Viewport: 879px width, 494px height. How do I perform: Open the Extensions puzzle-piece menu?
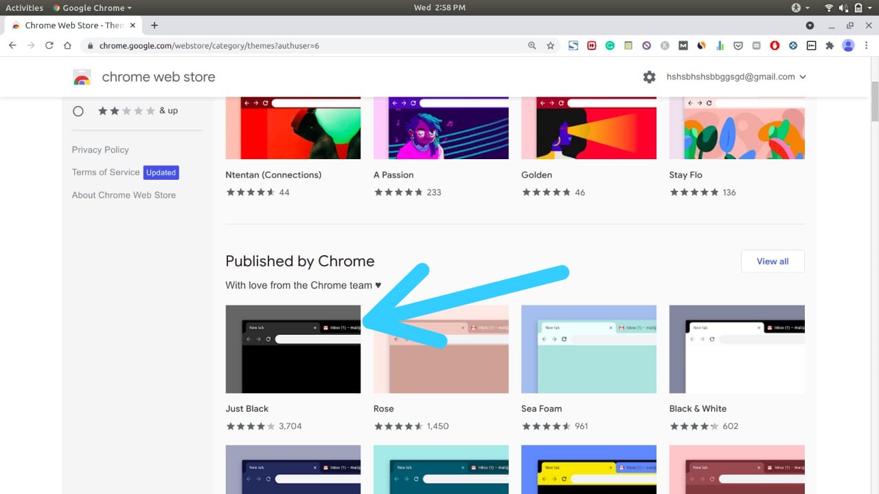[x=830, y=45]
